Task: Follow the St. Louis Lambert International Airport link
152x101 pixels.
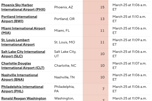Action: (18, 42)
